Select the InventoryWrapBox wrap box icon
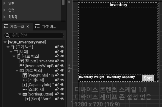The image size is (162, 107). coord(22,66)
